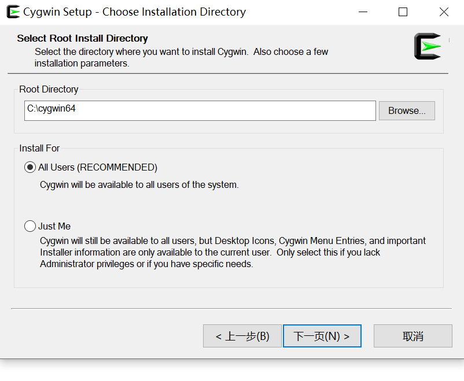Select the Just Me radio button
The height and width of the screenshot is (381, 464).
[x=30, y=226]
